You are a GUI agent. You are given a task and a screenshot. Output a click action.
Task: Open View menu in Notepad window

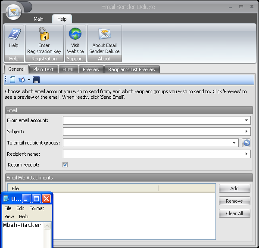click(9, 217)
